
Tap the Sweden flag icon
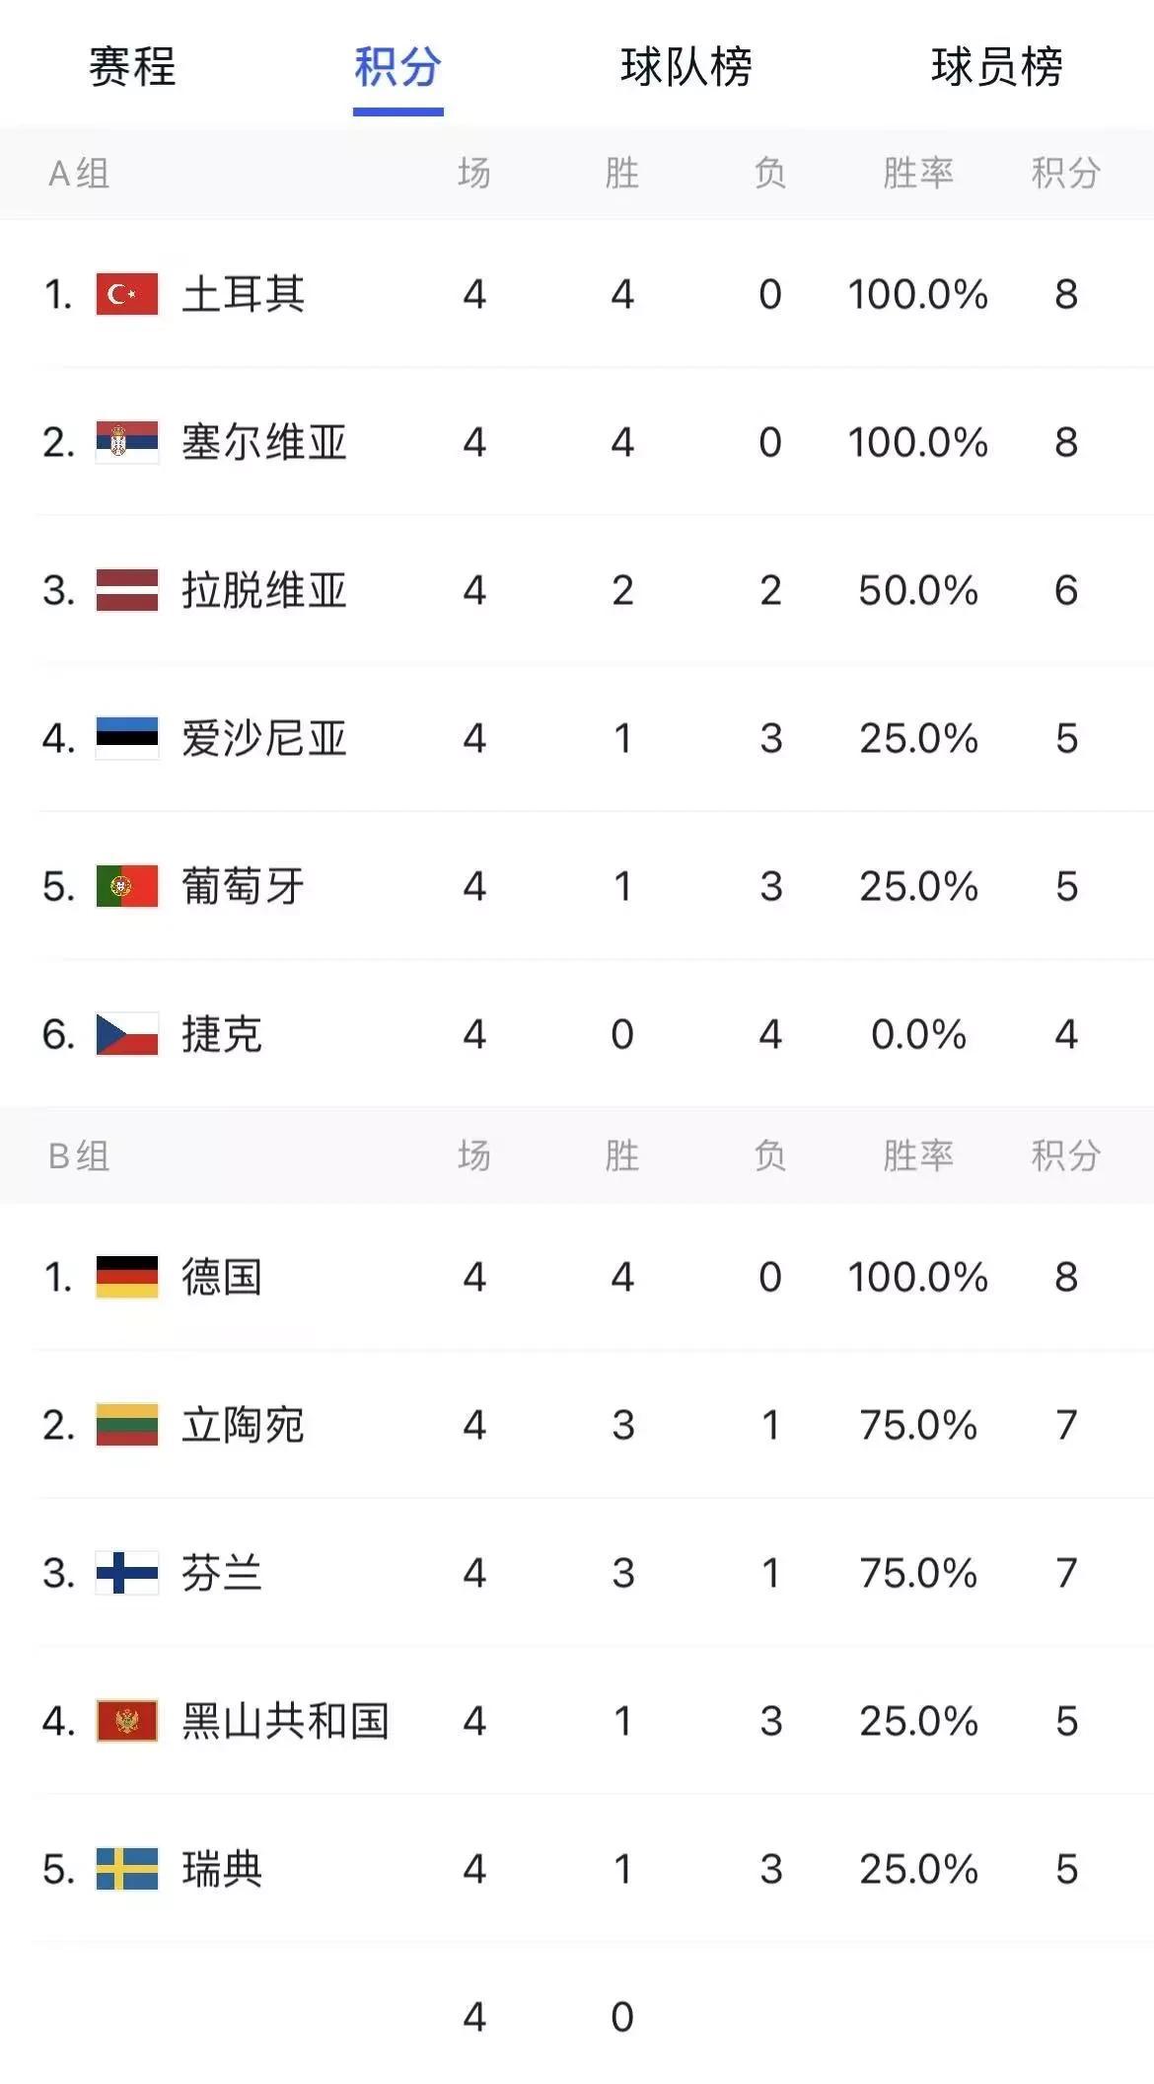point(127,1869)
